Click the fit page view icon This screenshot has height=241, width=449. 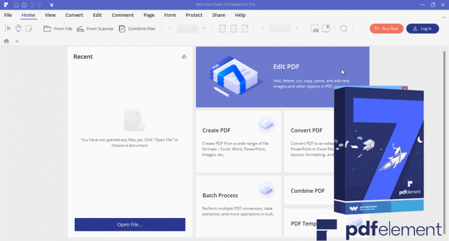(233, 29)
